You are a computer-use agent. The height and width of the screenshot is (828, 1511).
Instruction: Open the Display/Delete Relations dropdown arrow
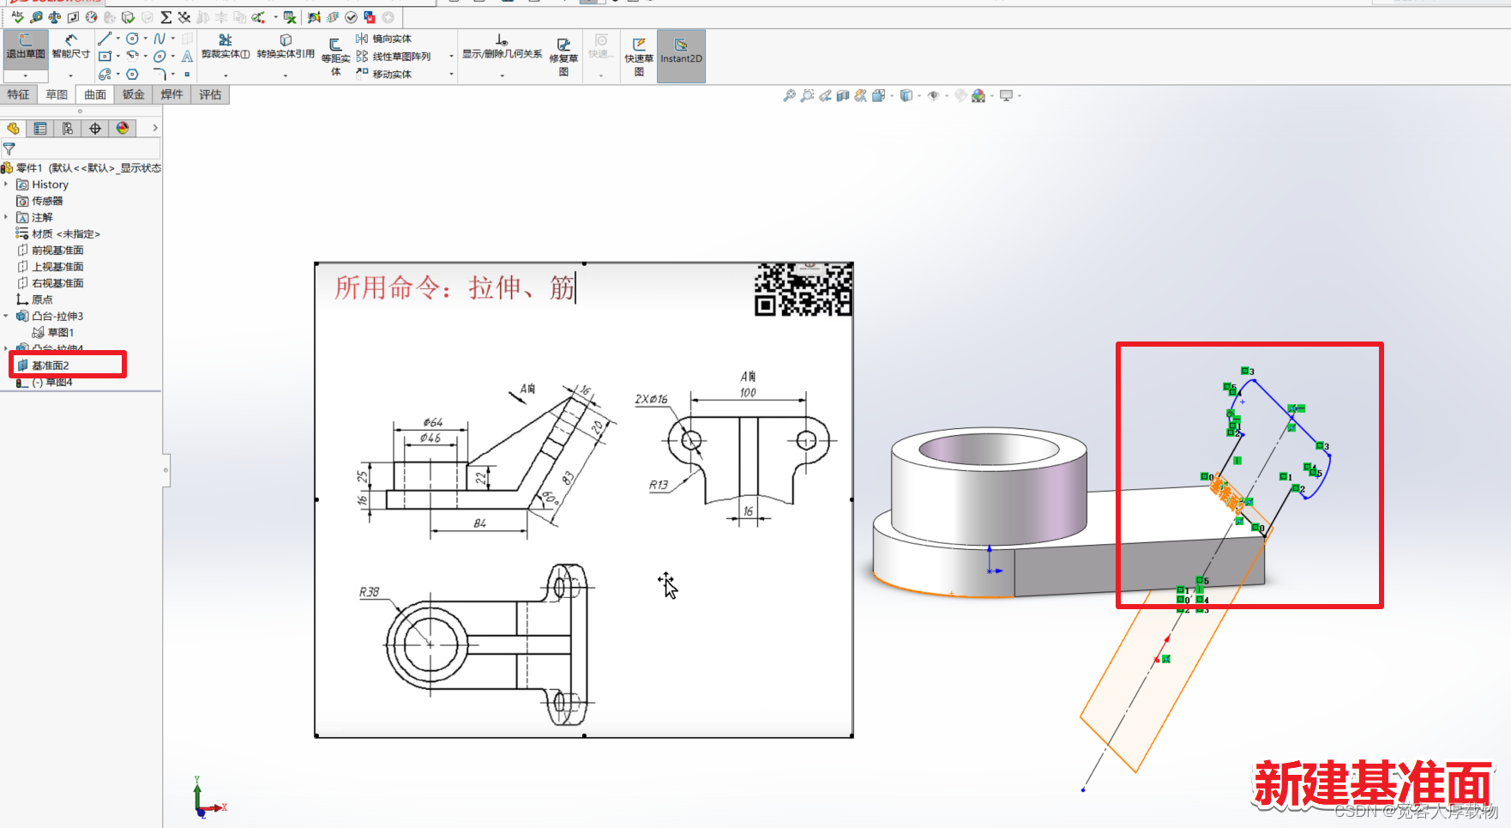point(503,76)
